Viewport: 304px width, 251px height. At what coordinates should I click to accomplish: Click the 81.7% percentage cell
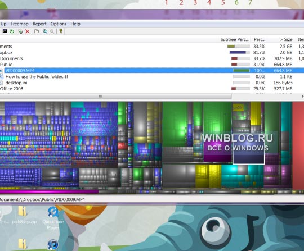point(259,53)
